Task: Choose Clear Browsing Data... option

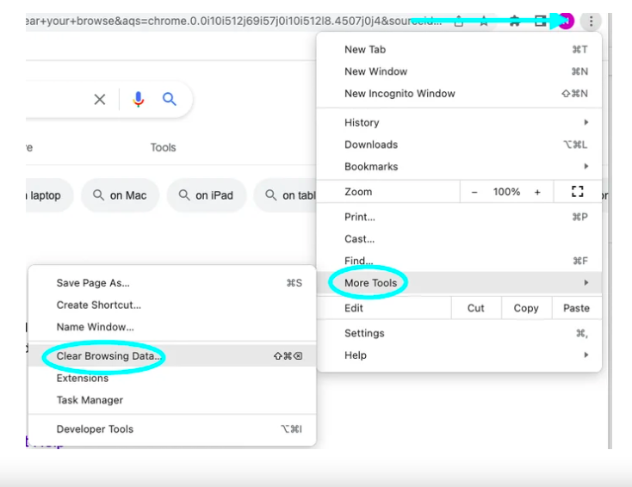Action: 172,356
